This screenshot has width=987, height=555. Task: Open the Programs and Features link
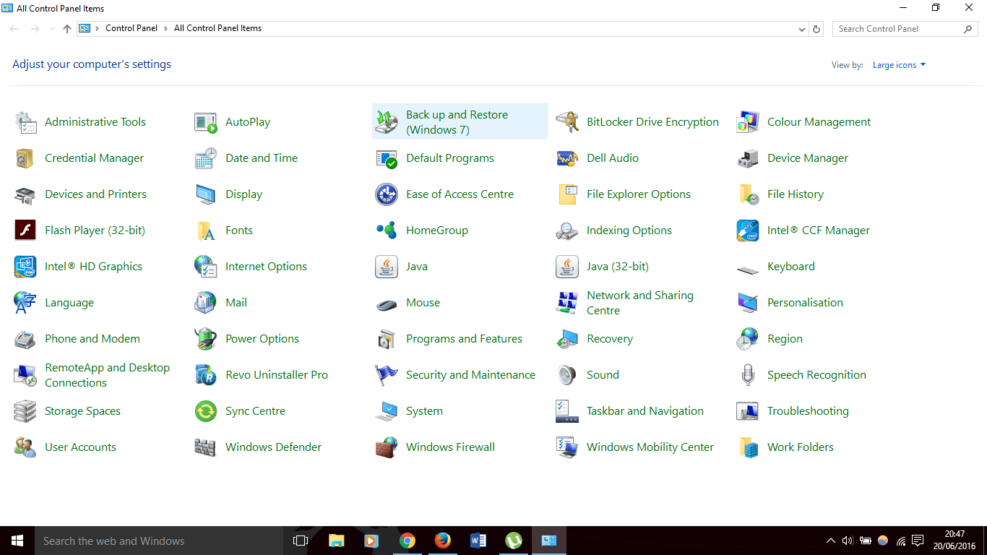click(464, 339)
